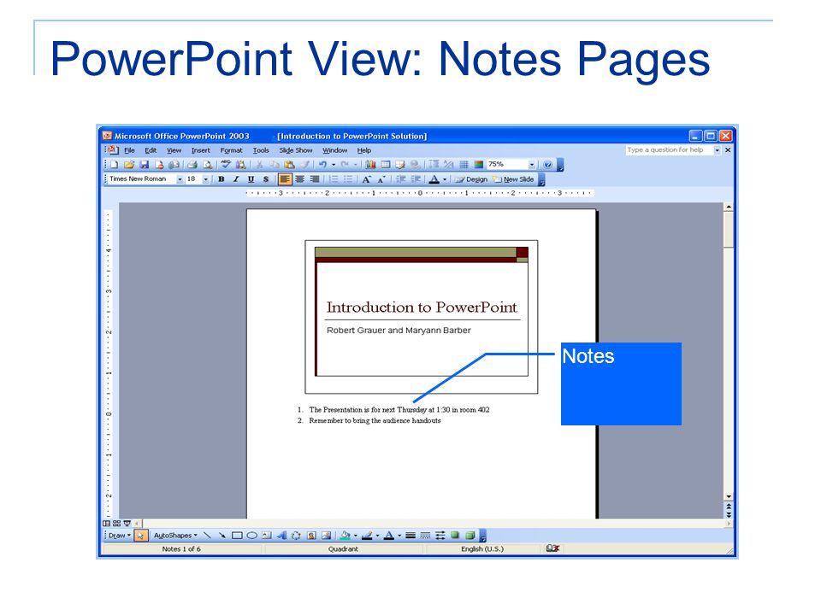The image size is (821, 615).
Task: Click the Color/Grayscale icon
Action: (x=479, y=164)
